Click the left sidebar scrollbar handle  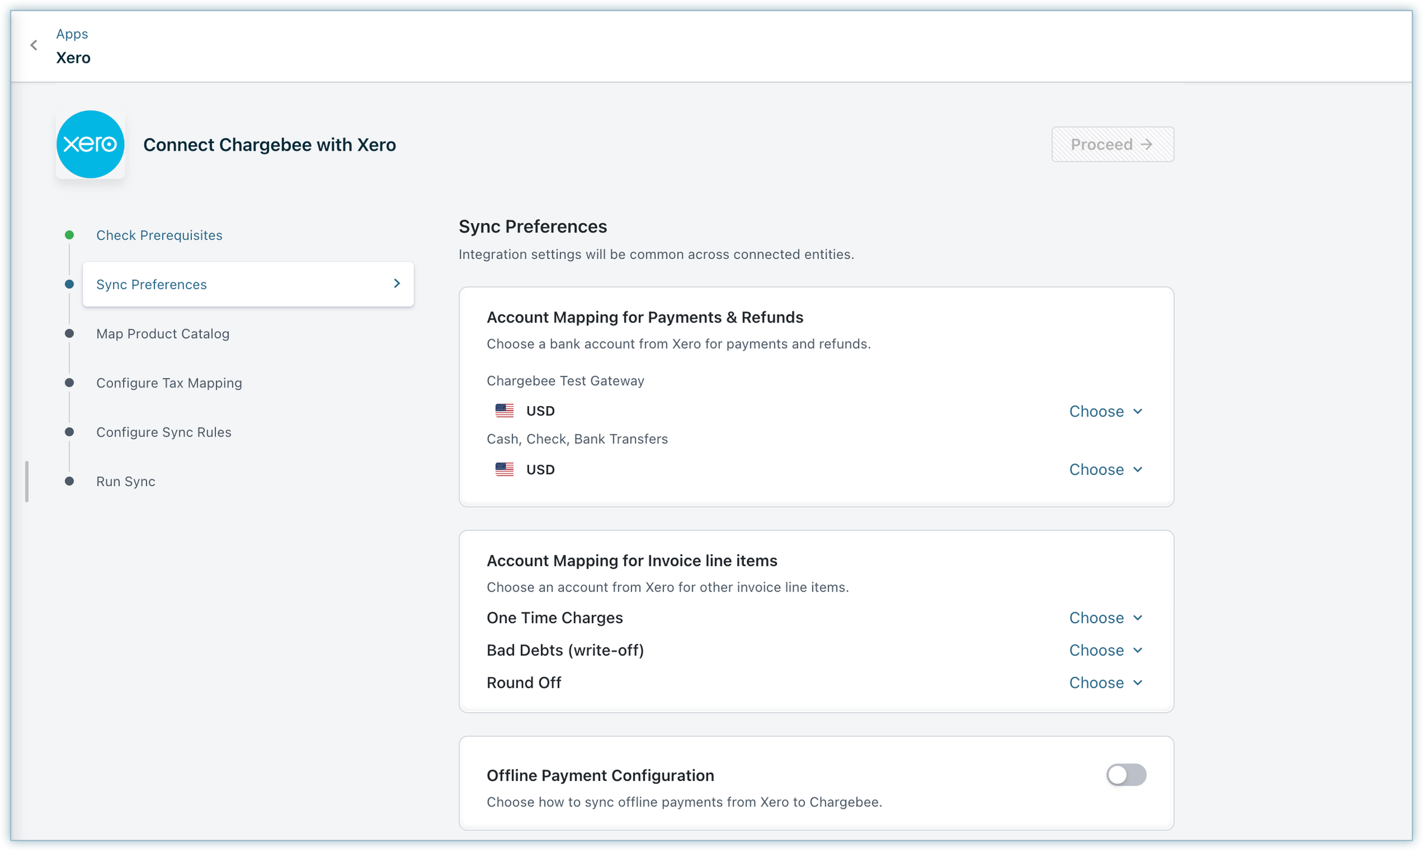(x=27, y=481)
